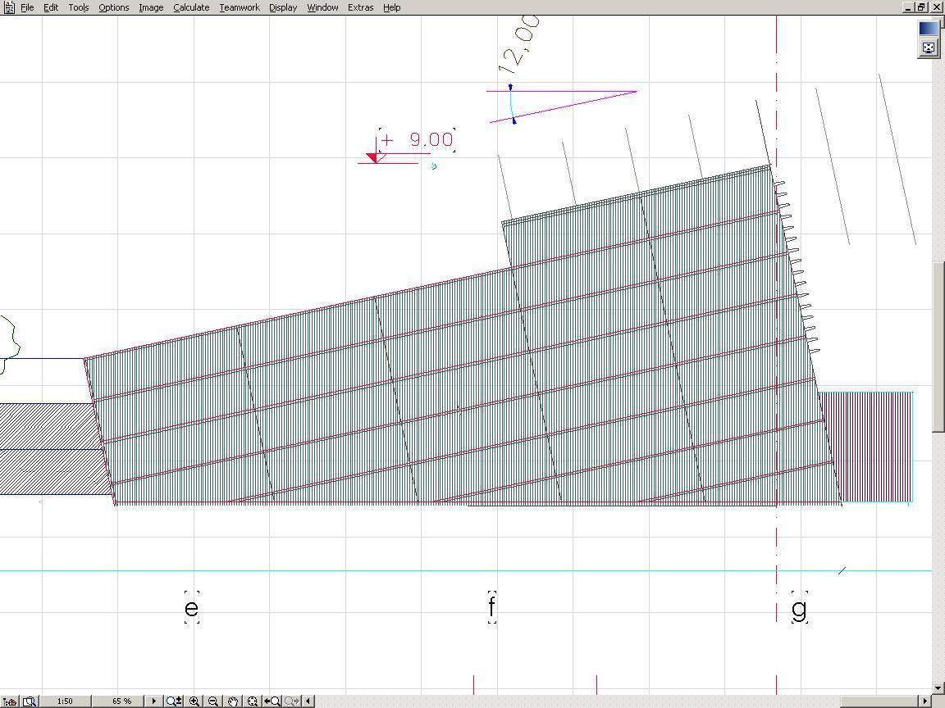Viewport: 945px width, 708px height.
Task: Open the Teamwork menu
Action: (x=239, y=7)
